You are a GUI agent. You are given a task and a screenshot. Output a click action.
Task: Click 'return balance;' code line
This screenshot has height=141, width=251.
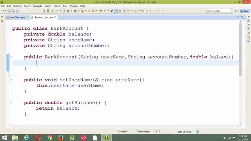[58, 108]
